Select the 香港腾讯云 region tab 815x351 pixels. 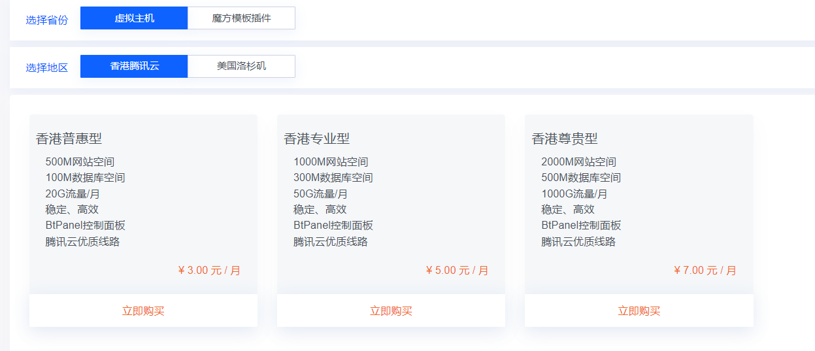(x=134, y=66)
